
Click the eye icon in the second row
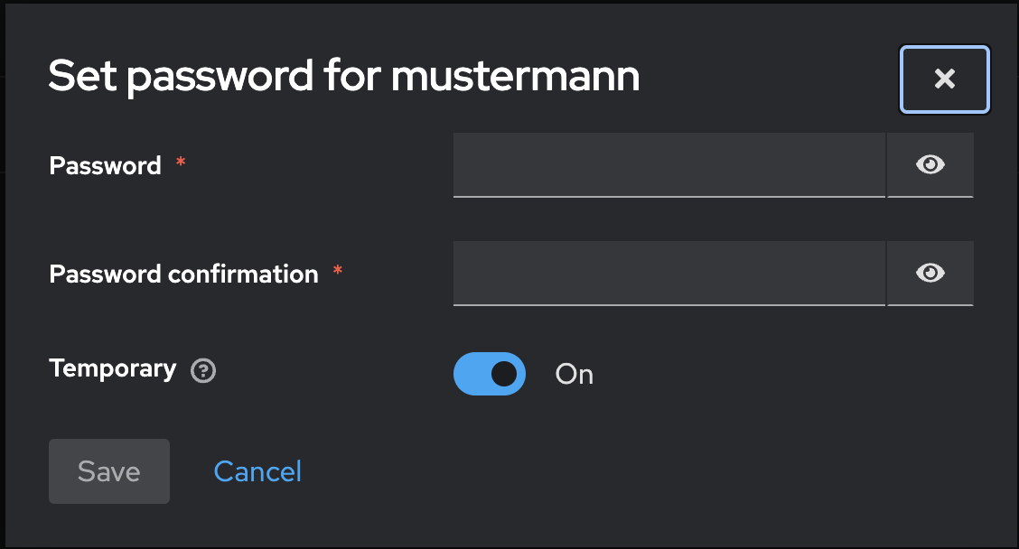(930, 273)
